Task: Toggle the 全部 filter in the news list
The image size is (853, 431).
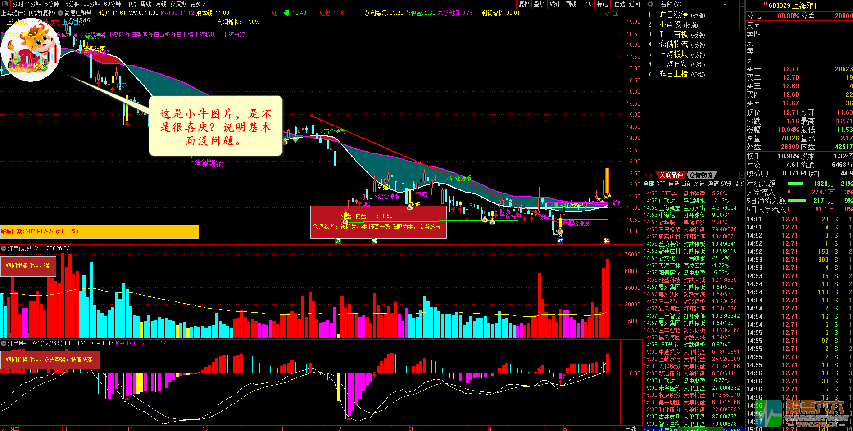Action: click(649, 184)
